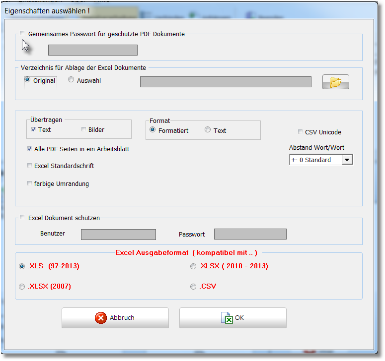The height and width of the screenshot is (361, 385).
Task: Choose Original directory option
Action: point(27,80)
